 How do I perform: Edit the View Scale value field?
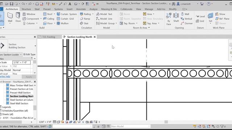point(21,62)
